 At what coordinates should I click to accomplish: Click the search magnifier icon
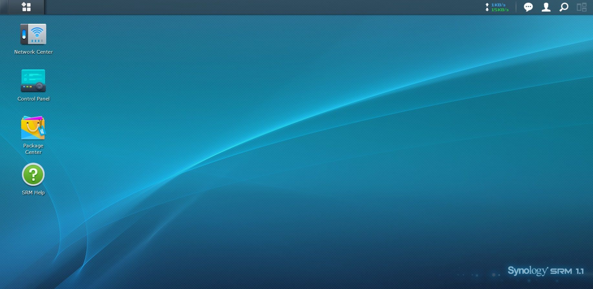pyautogui.click(x=564, y=7)
